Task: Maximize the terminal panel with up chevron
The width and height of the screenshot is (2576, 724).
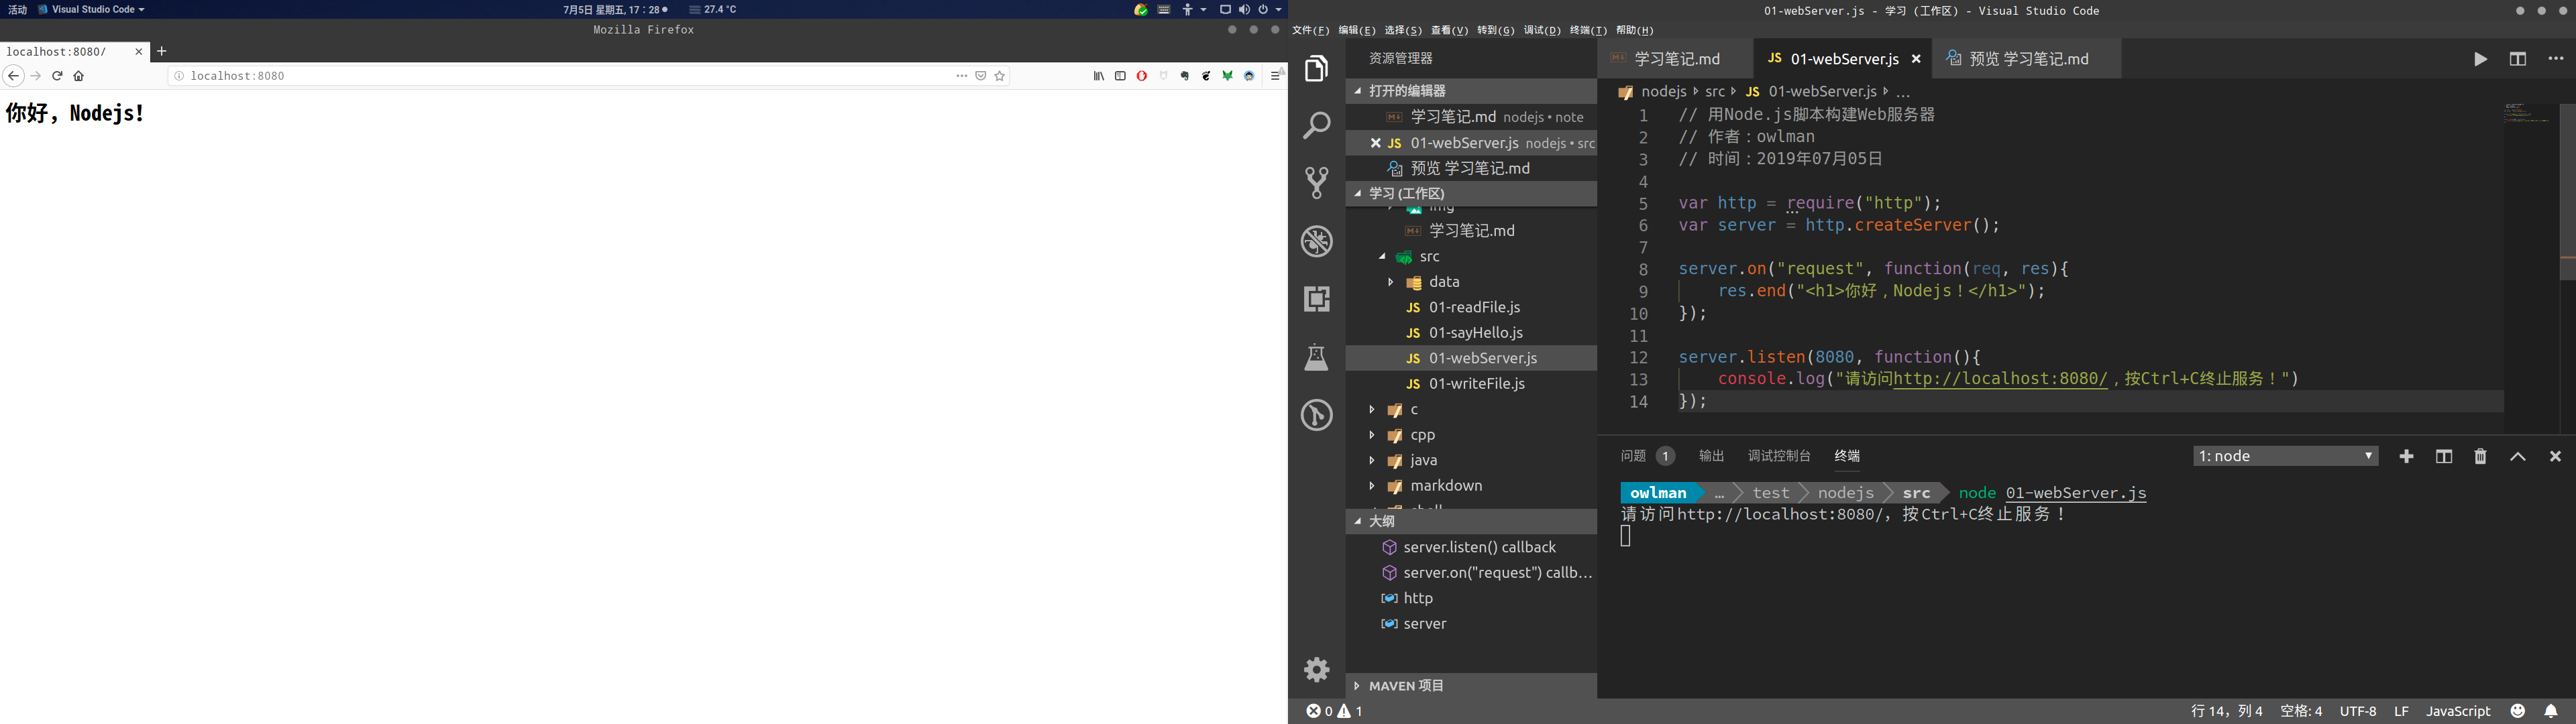Action: tap(2518, 456)
